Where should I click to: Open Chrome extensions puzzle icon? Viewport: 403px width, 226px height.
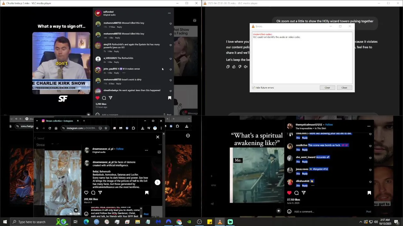pos(133,128)
